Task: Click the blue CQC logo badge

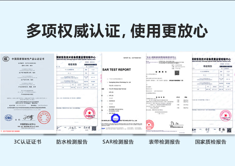Action: tap(8, 117)
